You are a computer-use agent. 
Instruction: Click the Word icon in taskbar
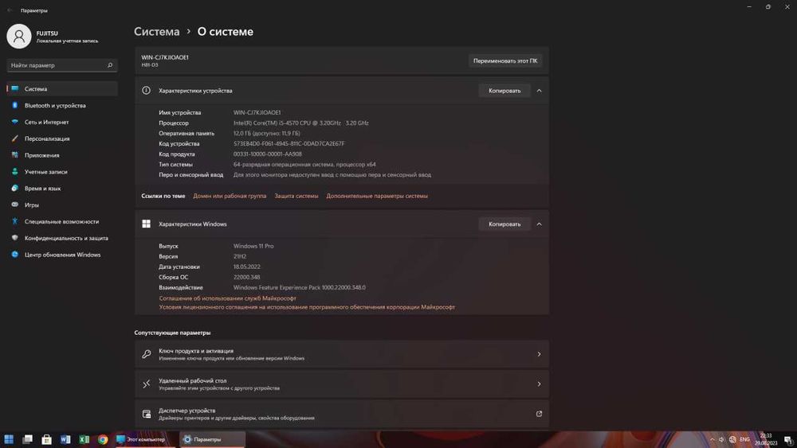[65, 439]
